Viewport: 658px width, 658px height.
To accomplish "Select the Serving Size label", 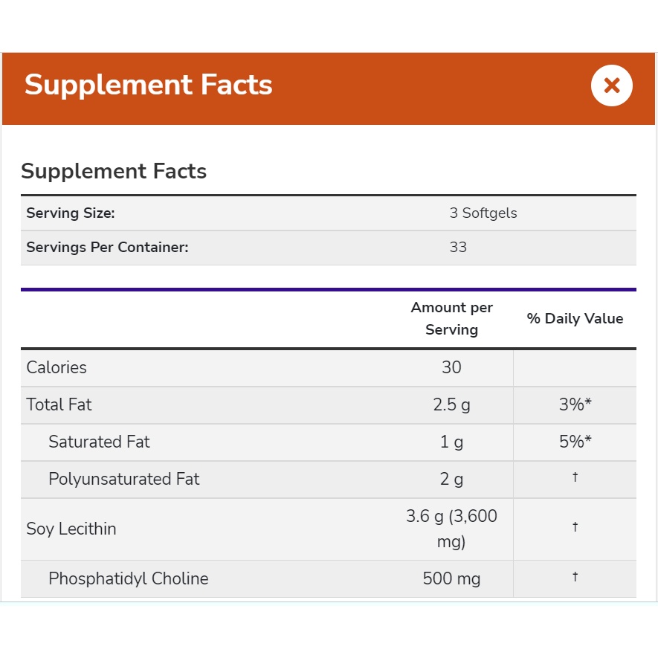I will click(x=71, y=213).
